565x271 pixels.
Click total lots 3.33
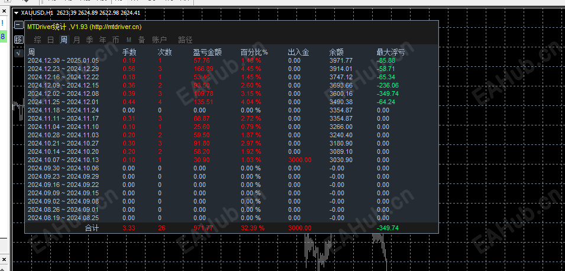tap(129, 228)
